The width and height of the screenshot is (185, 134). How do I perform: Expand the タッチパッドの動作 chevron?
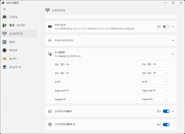173,111
